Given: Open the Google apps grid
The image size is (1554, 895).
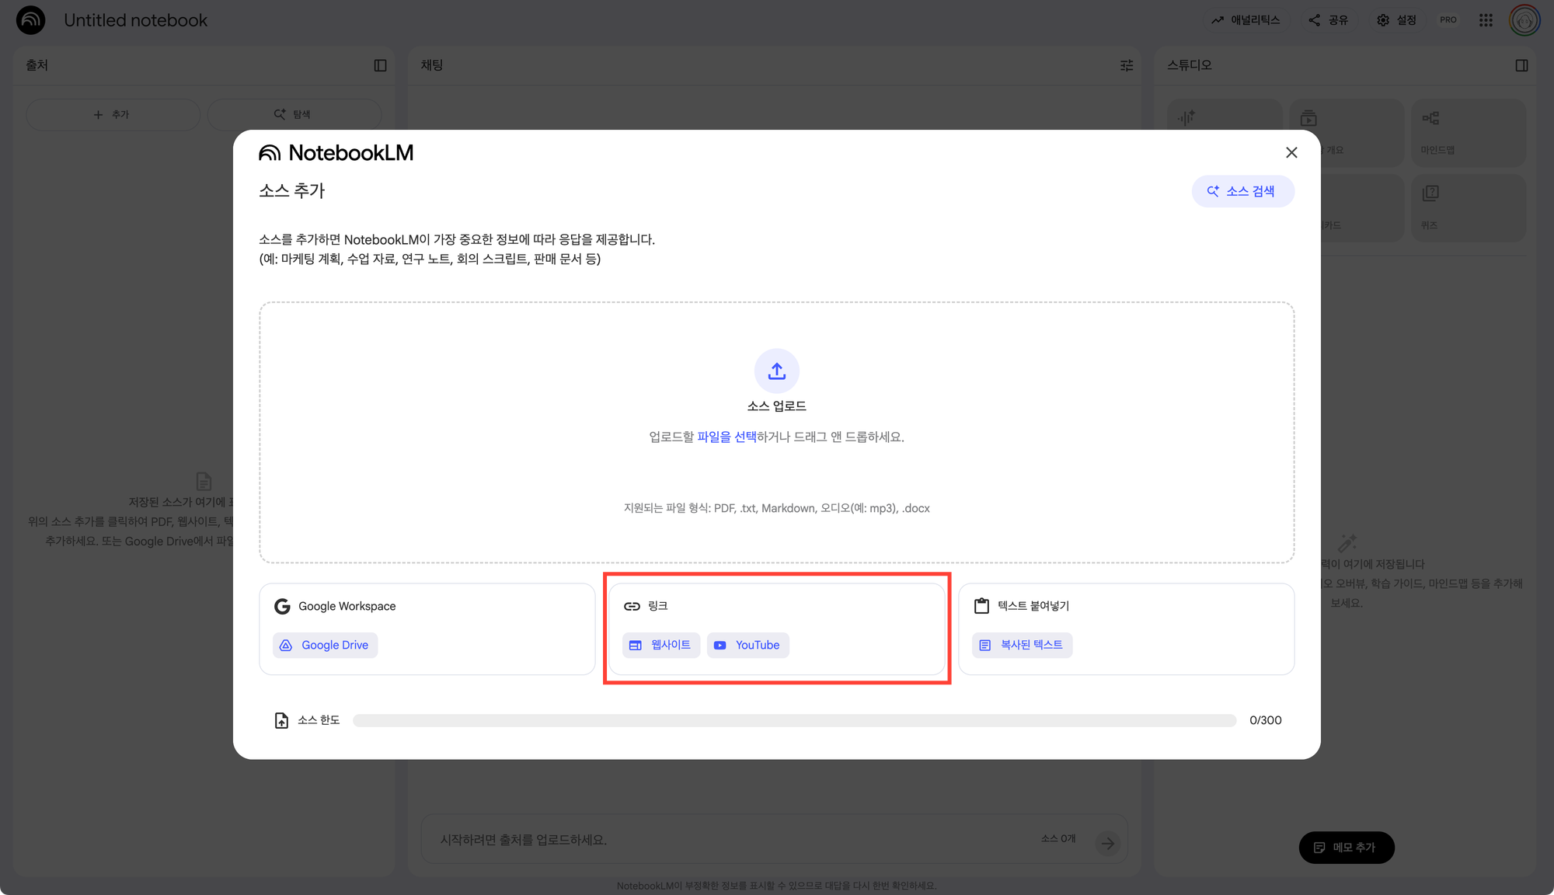Looking at the screenshot, I should tap(1486, 20).
